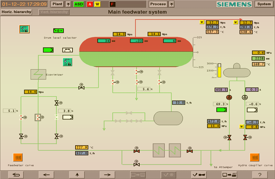This screenshot has width=275, height=179.
Task: Click the left arrow navigation button
Action: pyautogui.click(x=47, y=175)
